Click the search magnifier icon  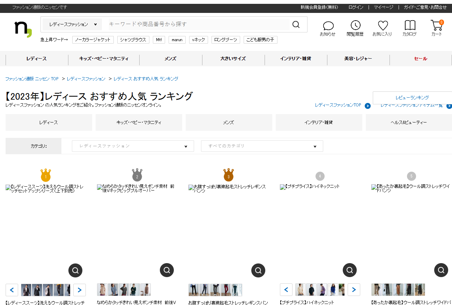click(296, 24)
